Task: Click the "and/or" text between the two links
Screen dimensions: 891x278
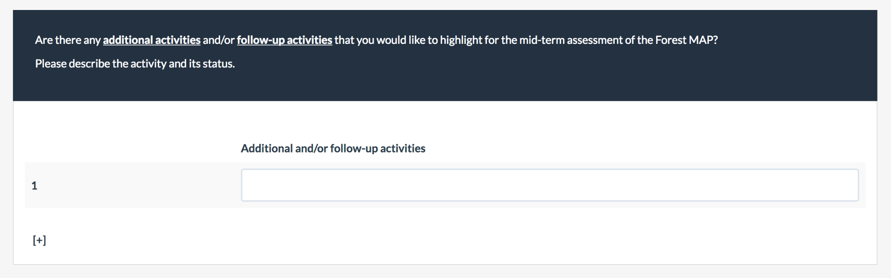Action: coord(218,40)
